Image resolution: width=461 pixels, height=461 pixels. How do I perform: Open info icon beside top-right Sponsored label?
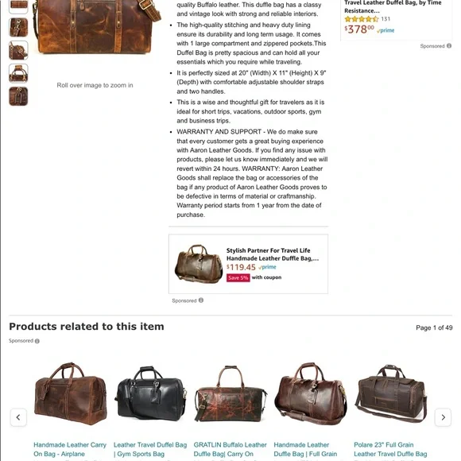click(449, 46)
